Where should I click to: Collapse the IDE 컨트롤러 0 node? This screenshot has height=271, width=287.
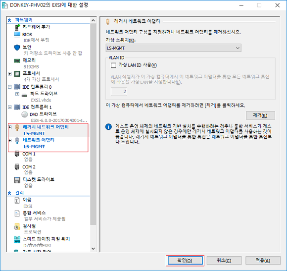pyautogui.click(x=10, y=87)
